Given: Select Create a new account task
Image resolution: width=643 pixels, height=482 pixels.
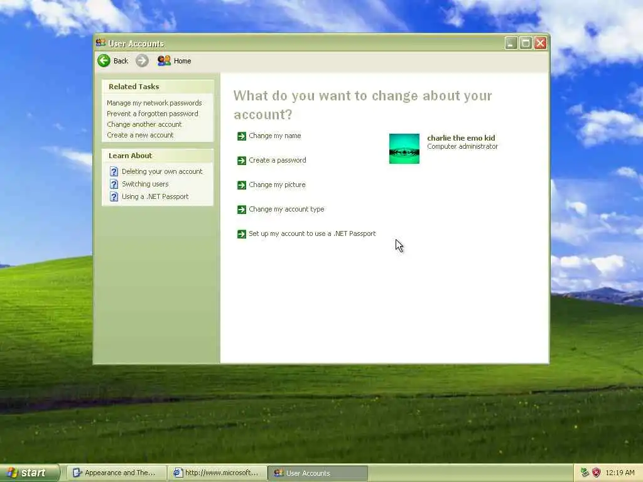Looking at the screenshot, I should click(140, 135).
